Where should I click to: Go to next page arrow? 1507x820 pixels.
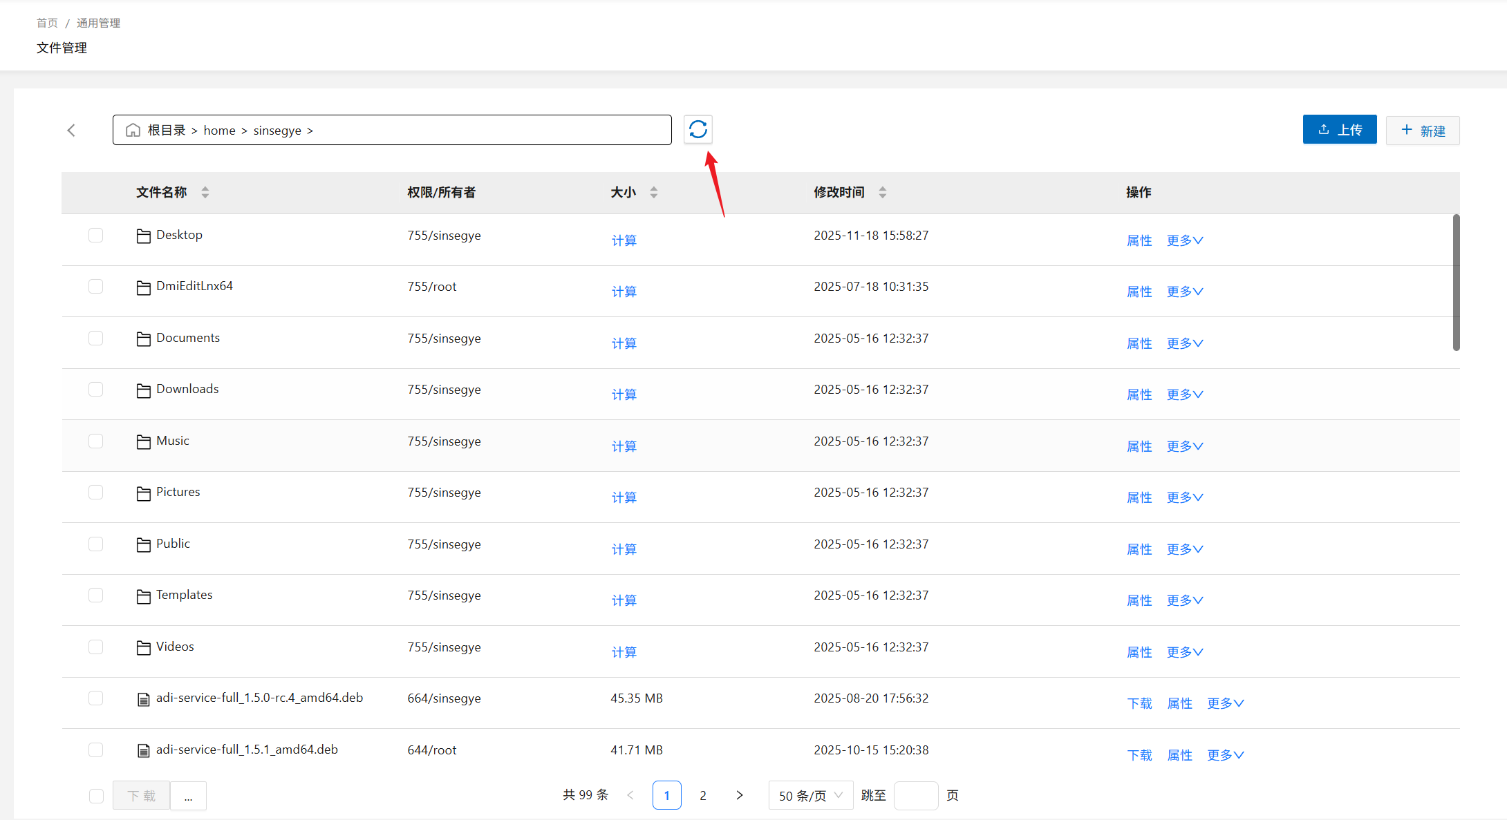tap(739, 795)
